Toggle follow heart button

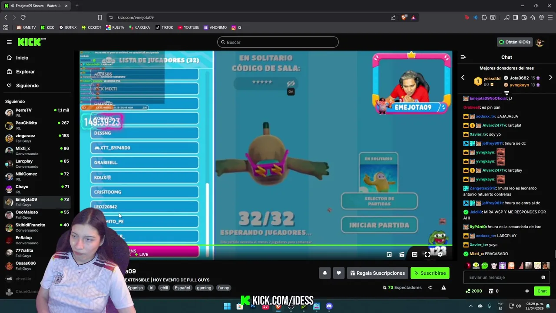click(339, 273)
